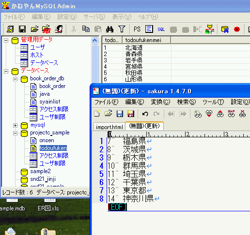Viewport: 250px width, 235px height.
Task: Select ユーザ under 管理用データ
Action: (x=37, y=47)
